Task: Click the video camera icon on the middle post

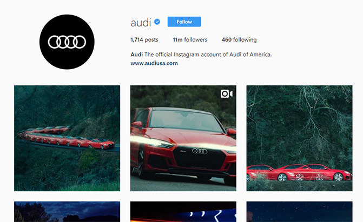Action: click(227, 93)
